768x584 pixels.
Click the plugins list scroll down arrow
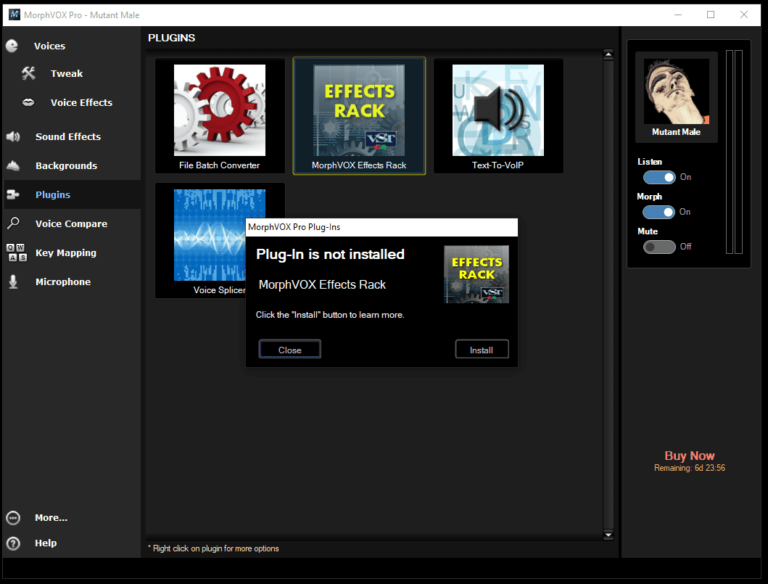pyautogui.click(x=608, y=535)
